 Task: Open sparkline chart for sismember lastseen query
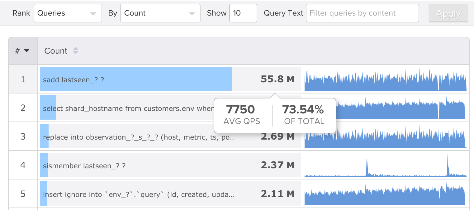(386, 165)
